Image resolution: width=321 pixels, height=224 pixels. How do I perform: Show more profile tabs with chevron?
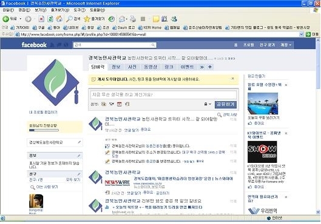(x=201, y=67)
